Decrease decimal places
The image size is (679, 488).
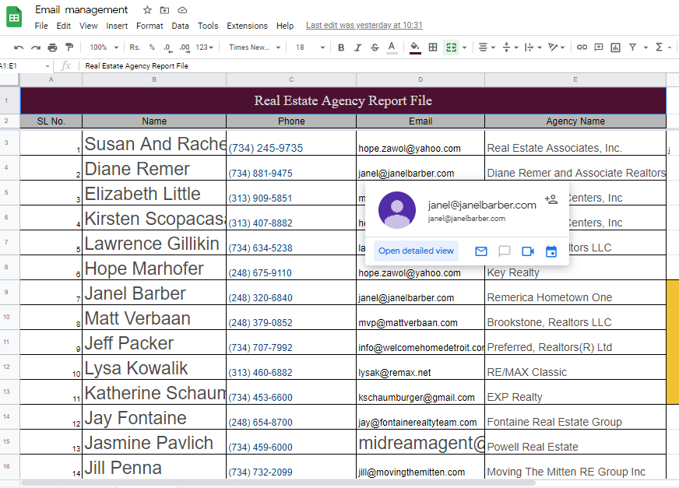(x=167, y=47)
